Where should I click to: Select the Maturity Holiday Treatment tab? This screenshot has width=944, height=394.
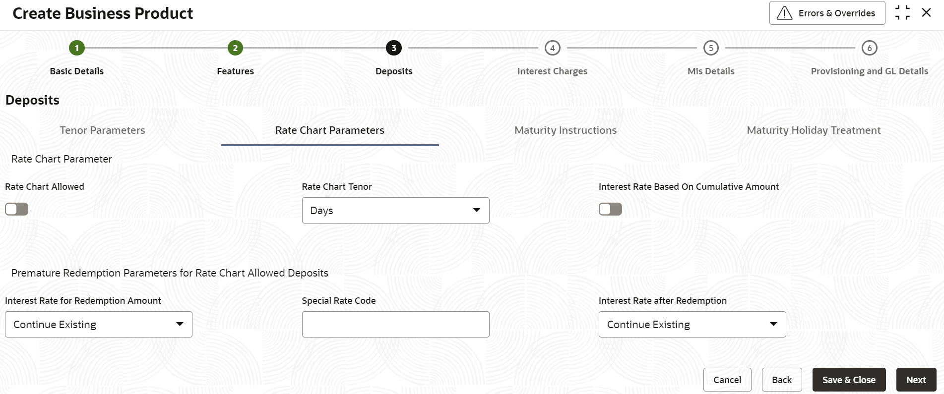pyautogui.click(x=814, y=130)
